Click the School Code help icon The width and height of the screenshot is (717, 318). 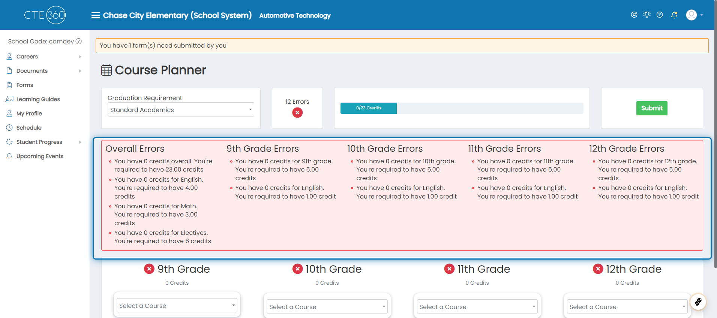79,41
